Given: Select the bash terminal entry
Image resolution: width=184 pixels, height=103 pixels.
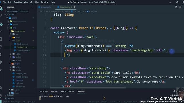Looking at the screenshot, I should (x=175, y=96).
